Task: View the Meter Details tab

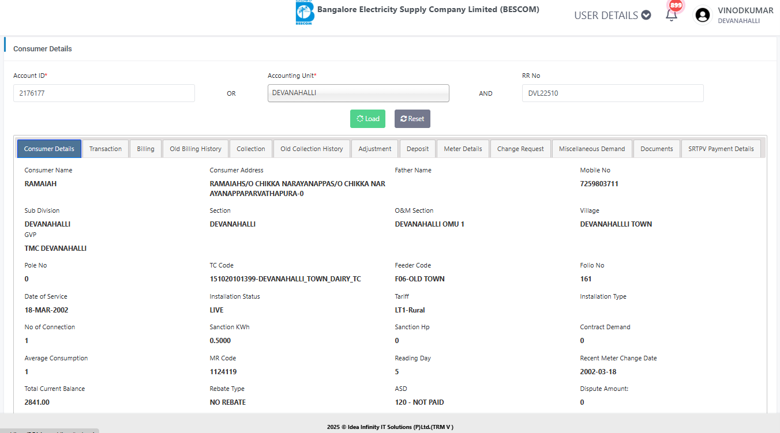Action: (x=463, y=149)
